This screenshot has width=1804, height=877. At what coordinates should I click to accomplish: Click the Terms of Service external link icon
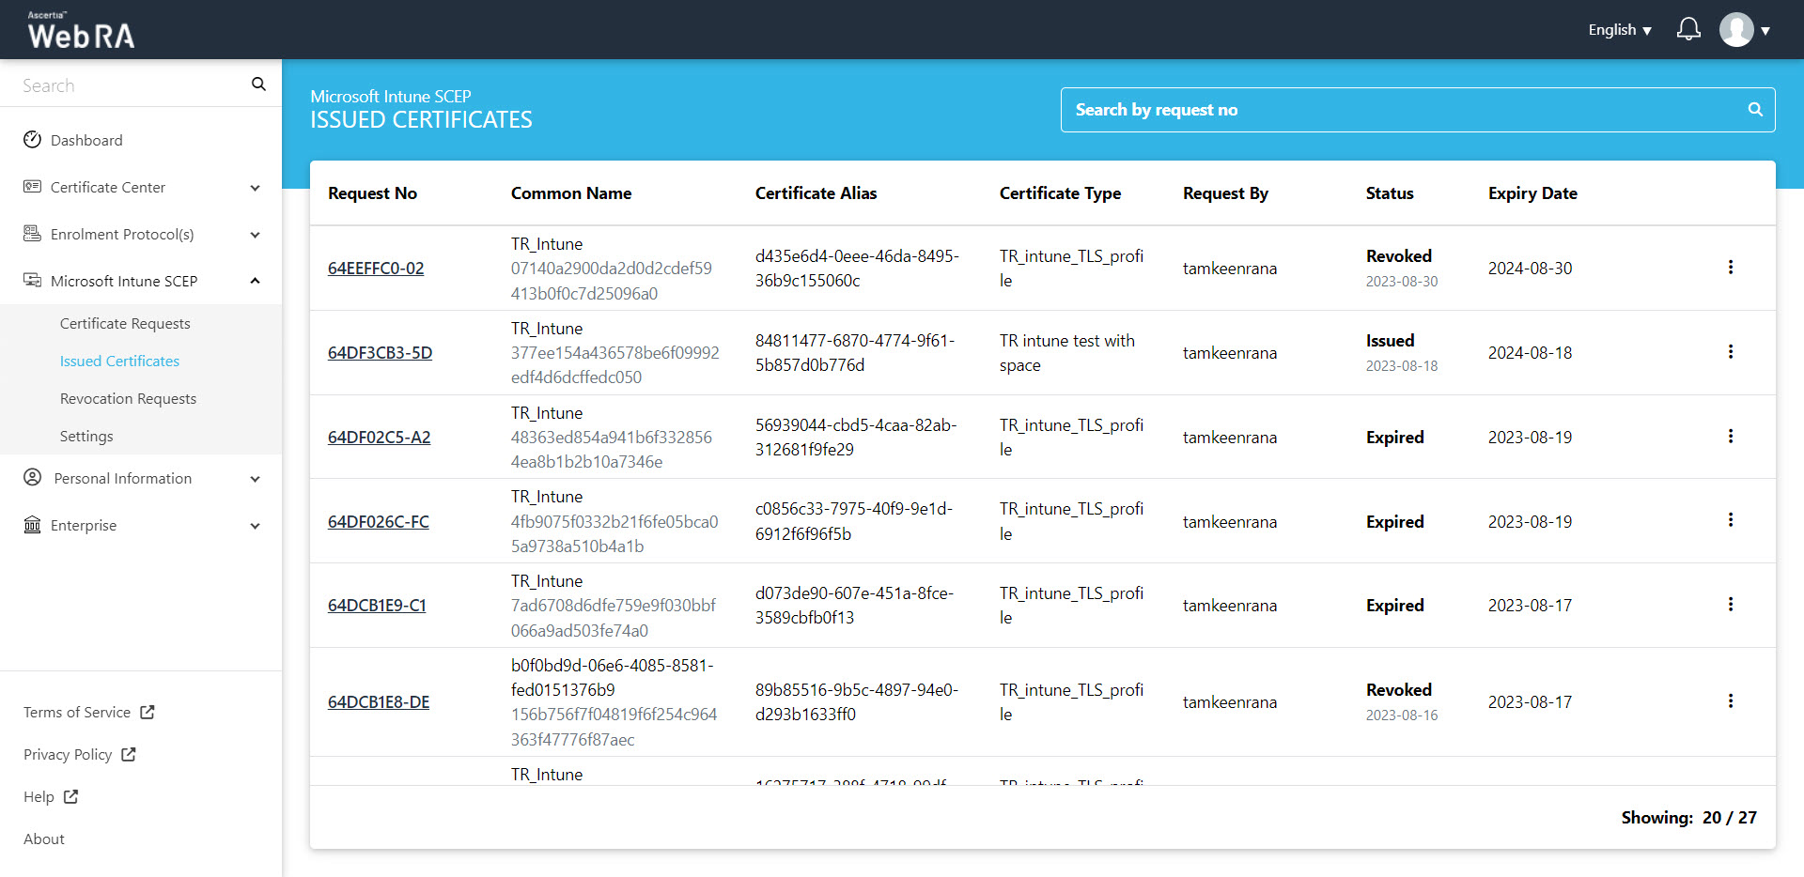tap(148, 712)
